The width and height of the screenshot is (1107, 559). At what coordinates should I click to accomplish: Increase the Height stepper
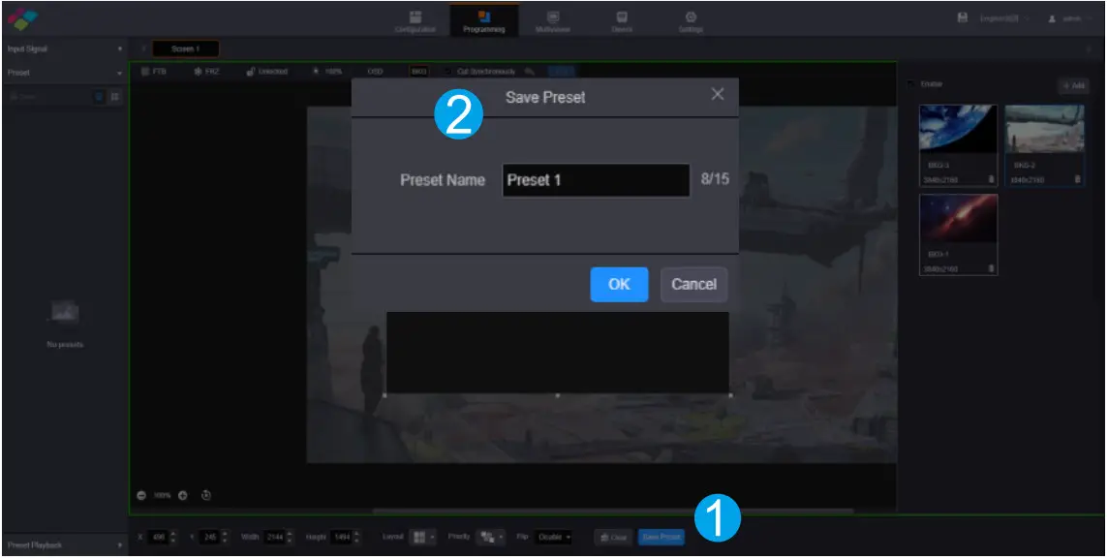[357, 534]
